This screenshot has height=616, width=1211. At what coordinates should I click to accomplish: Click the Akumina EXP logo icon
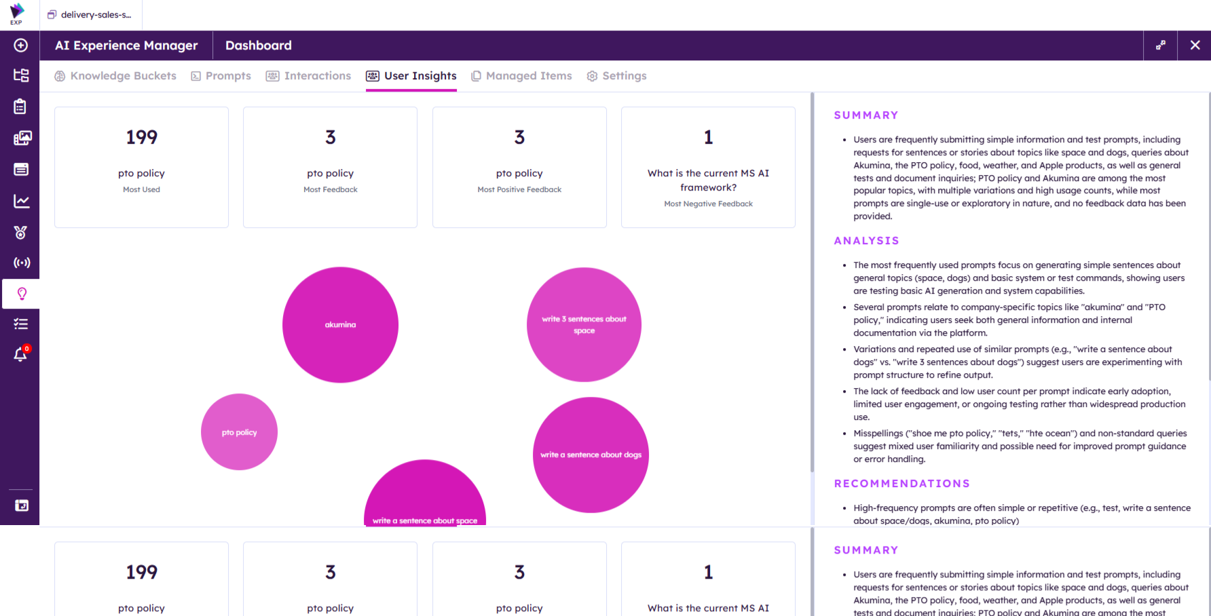[17, 13]
